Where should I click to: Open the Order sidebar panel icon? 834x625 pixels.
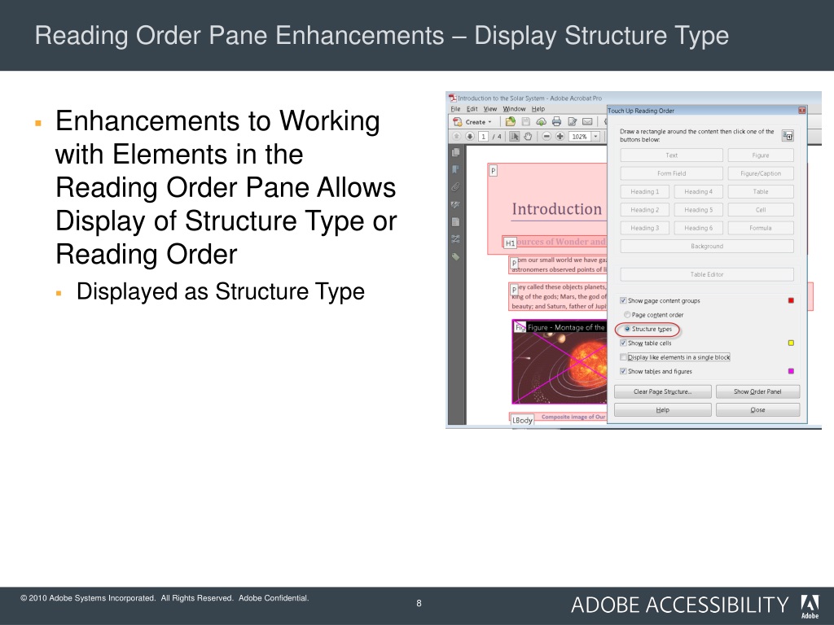pyautogui.click(x=456, y=239)
